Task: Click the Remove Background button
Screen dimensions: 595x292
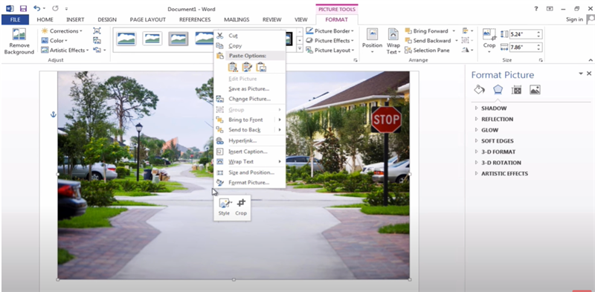Action: [19, 42]
